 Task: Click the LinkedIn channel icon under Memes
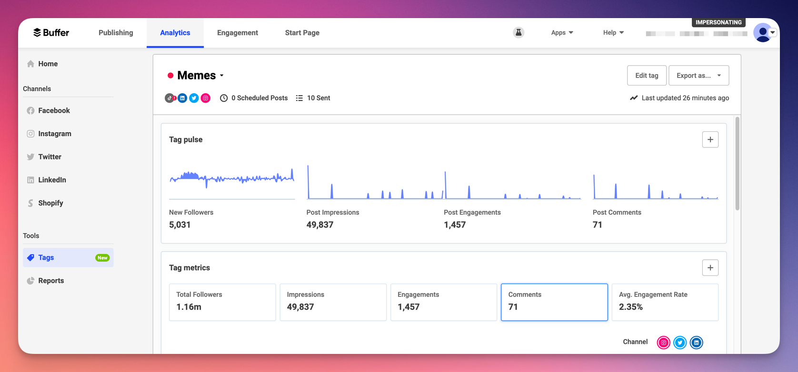point(182,98)
